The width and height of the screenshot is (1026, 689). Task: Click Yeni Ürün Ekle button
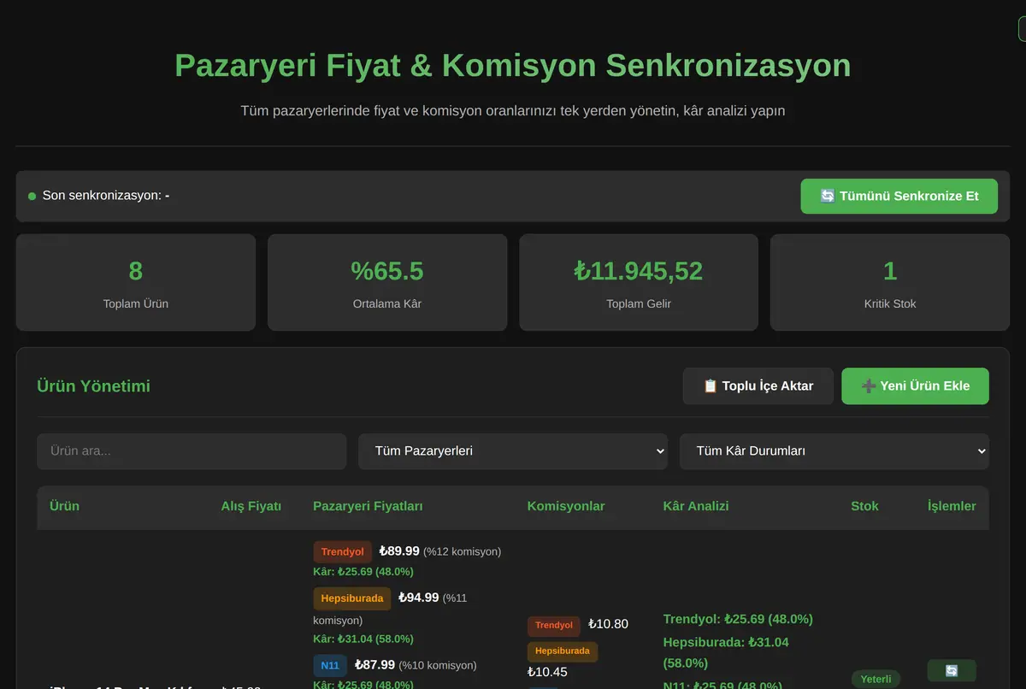click(915, 386)
